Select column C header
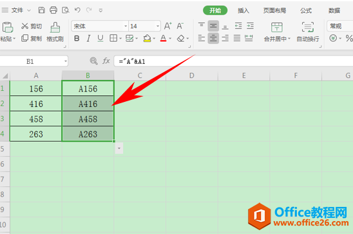The image size is (353, 234). [x=140, y=75]
